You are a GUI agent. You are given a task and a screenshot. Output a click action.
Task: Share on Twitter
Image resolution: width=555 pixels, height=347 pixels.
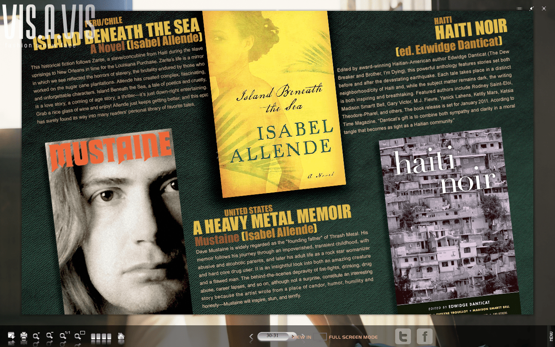pos(403,336)
